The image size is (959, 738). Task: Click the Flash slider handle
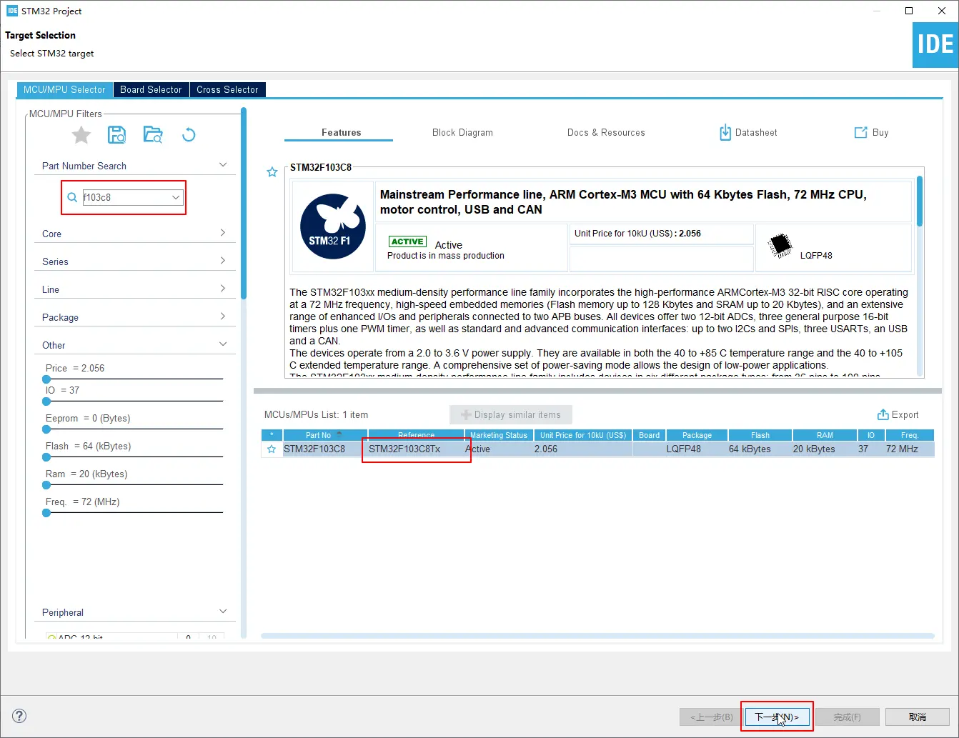click(x=46, y=457)
